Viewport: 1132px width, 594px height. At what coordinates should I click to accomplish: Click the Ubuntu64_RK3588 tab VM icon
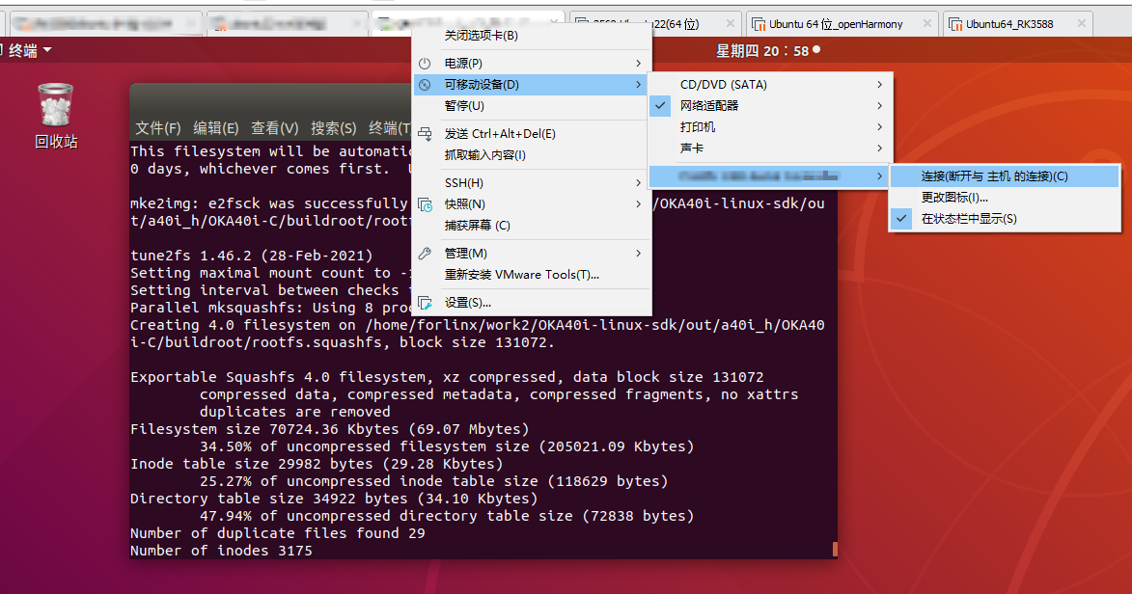[954, 24]
